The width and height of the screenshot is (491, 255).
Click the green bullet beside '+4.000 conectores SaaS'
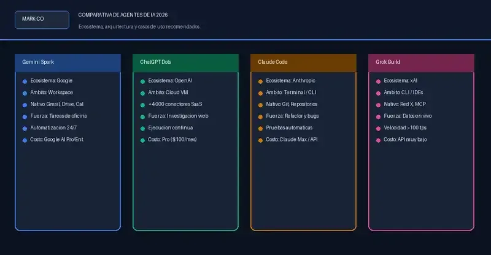point(142,105)
